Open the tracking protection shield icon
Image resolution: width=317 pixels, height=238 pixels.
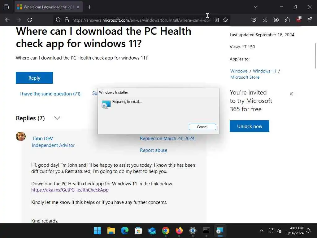pos(58,20)
